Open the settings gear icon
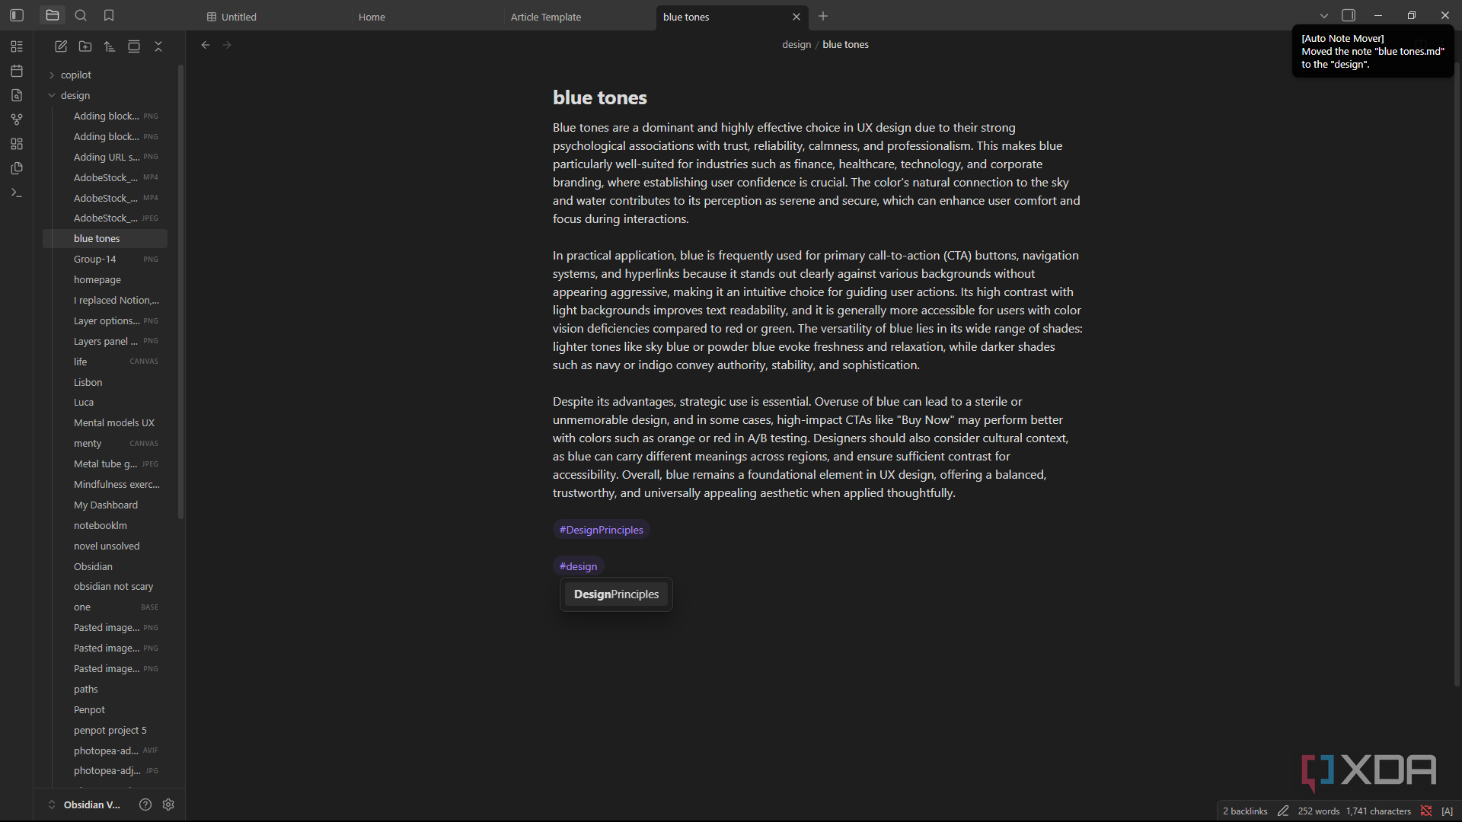Image resolution: width=1462 pixels, height=822 pixels. pos(168,804)
